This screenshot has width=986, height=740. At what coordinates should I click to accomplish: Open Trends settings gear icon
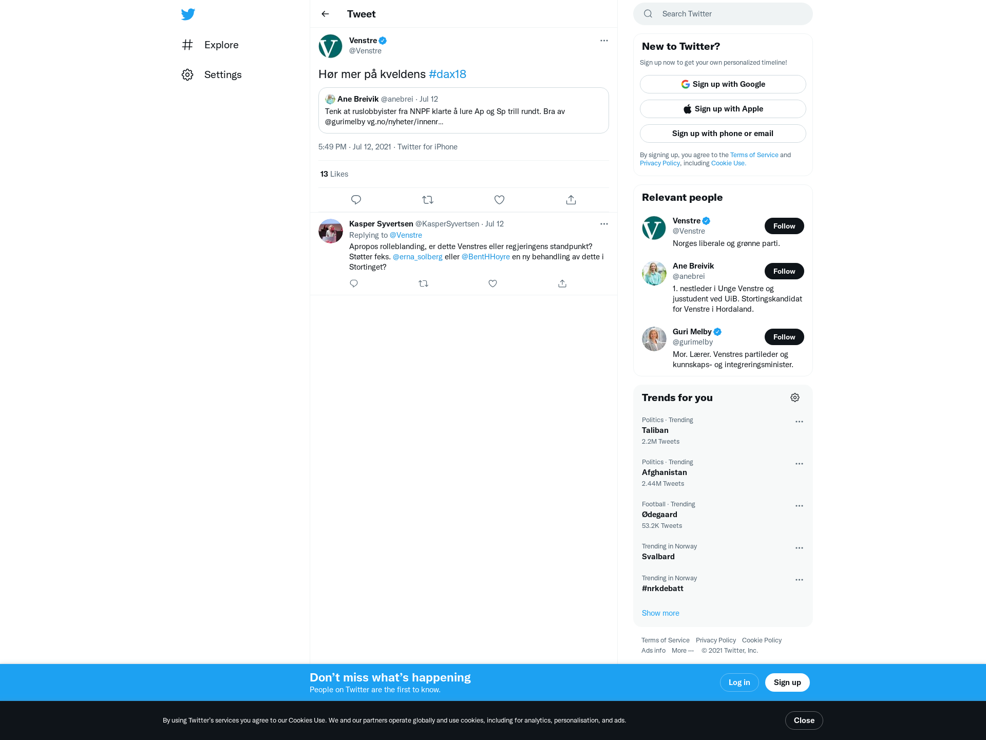(795, 397)
